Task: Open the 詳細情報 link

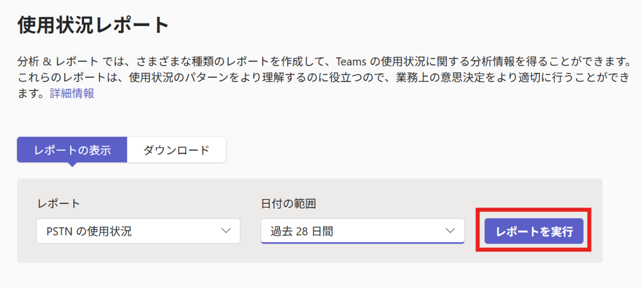Action: click(x=72, y=94)
